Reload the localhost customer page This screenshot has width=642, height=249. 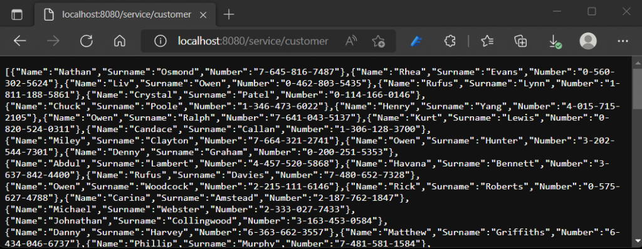pos(87,41)
